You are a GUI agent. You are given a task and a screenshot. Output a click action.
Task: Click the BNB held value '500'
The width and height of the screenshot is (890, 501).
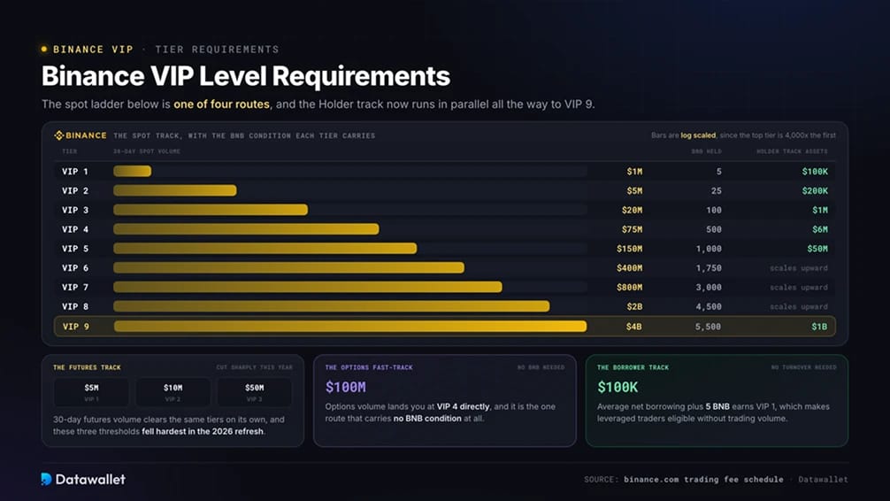coord(714,229)
